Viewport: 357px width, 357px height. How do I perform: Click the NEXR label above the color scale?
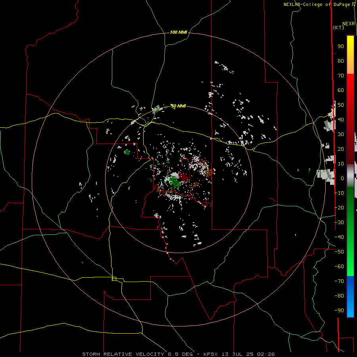349,24
